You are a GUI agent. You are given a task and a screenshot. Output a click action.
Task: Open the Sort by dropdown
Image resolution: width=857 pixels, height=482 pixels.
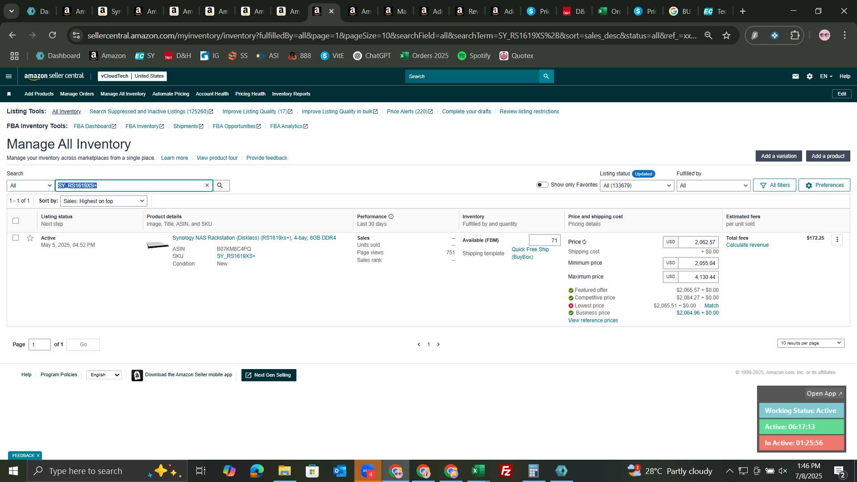(x=104, y=201)
